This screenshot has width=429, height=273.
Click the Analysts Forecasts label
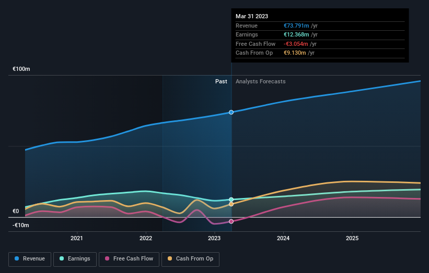(260, 81)
